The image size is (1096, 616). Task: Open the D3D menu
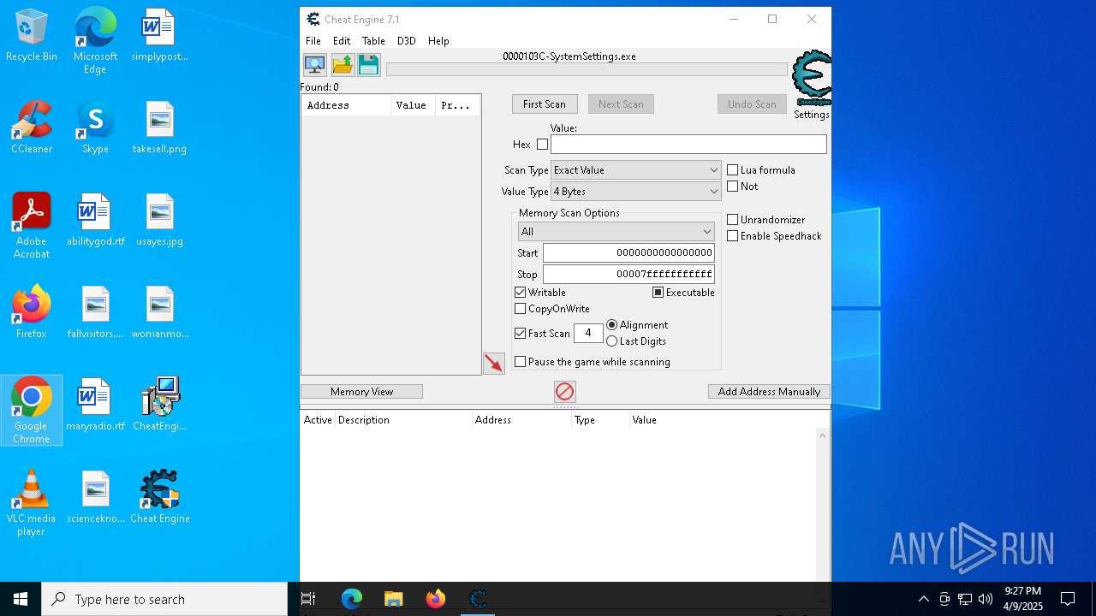tap(406, 41)
